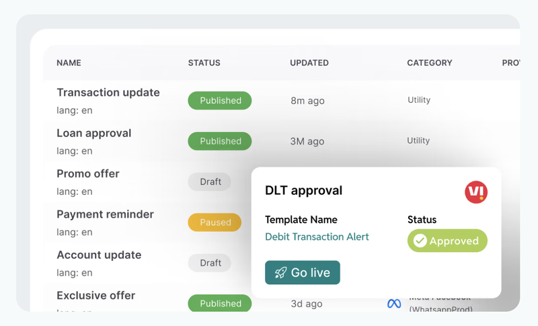Click the Go live button
This screenshot has width=538, height=326.
302,272
